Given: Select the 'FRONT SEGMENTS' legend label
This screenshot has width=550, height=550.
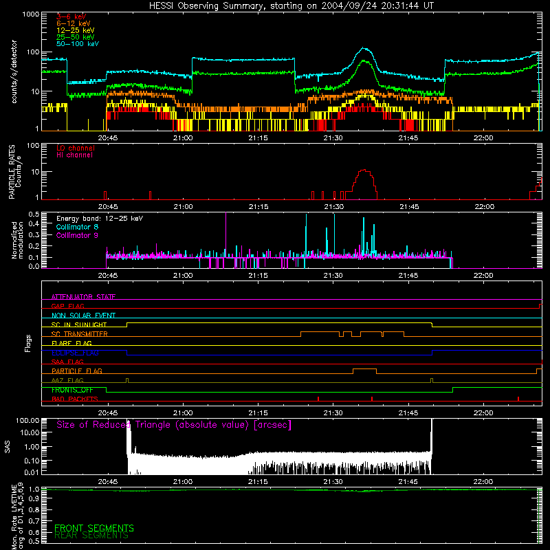Looking at the screenshot, I should pyautogui.click(x=94, y=528).
